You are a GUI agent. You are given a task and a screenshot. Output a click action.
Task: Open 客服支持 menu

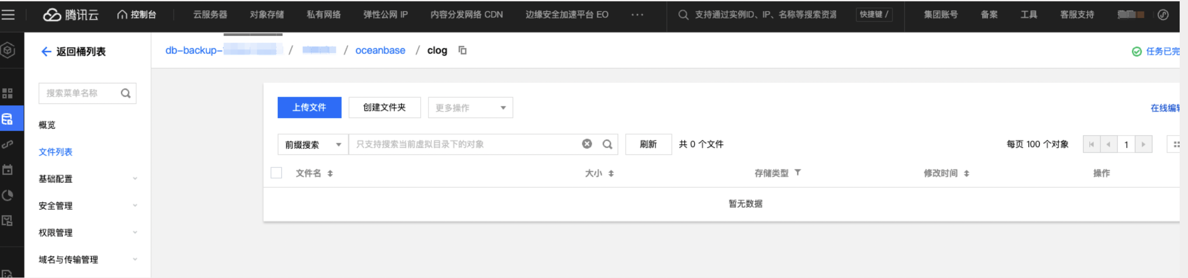pyautogui.click(x=1077, y=15)
